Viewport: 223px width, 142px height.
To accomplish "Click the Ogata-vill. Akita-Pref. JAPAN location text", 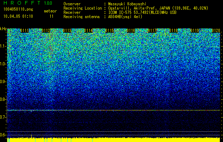I will tap(158, 8).
